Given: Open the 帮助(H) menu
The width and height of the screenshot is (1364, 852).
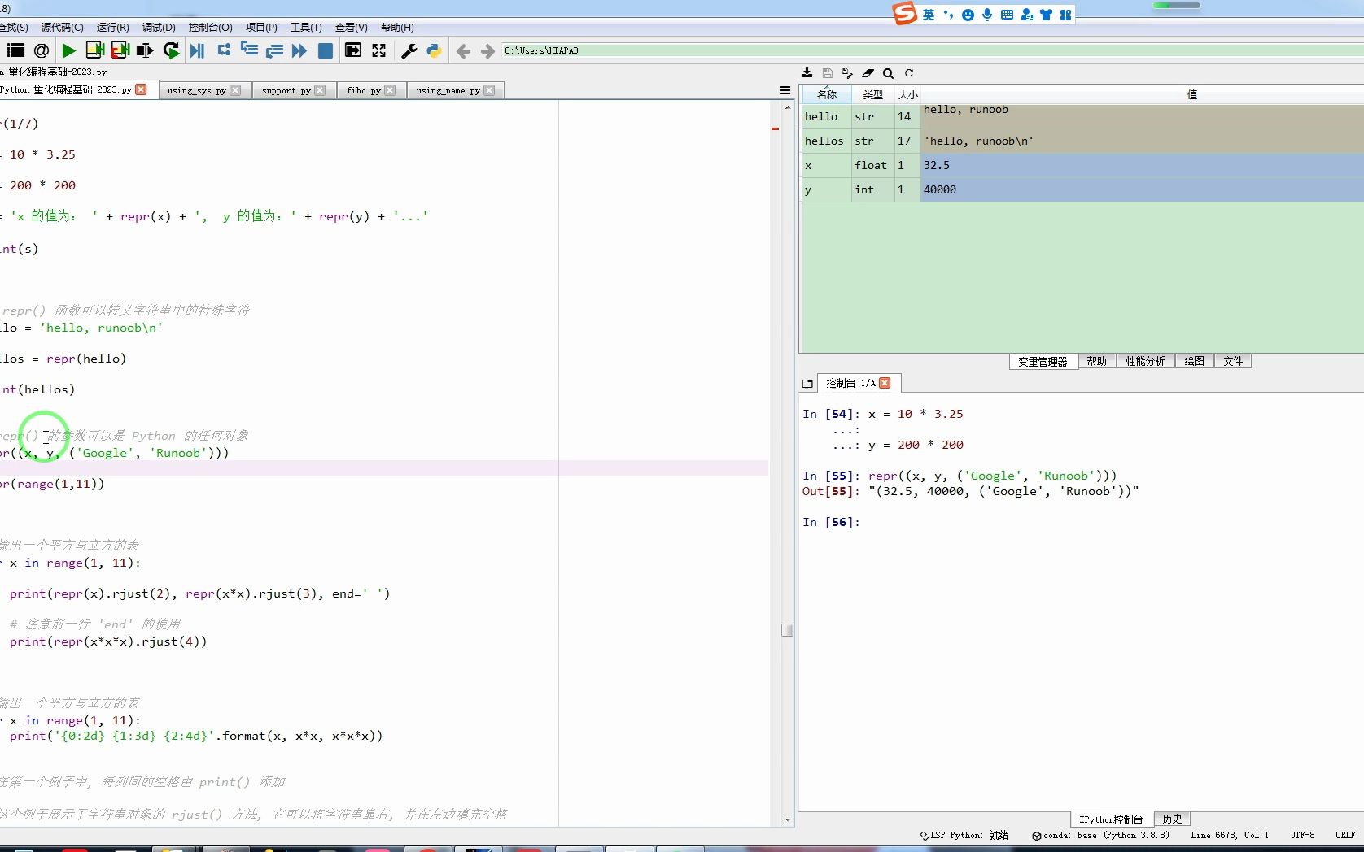Looking at the screenshot, I should coord(397,28).
